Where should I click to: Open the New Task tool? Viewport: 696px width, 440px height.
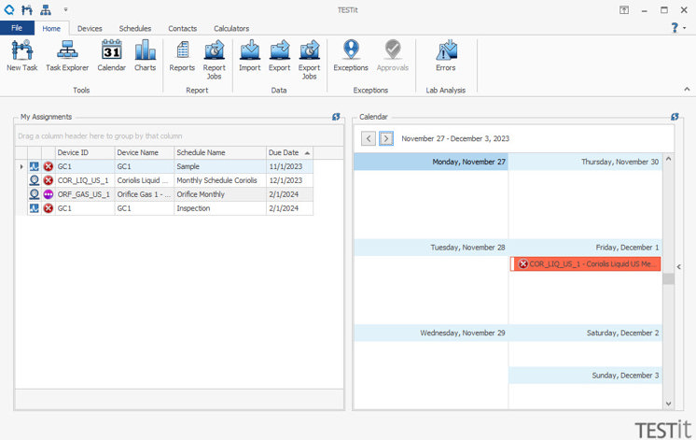[x=21, y=55]
